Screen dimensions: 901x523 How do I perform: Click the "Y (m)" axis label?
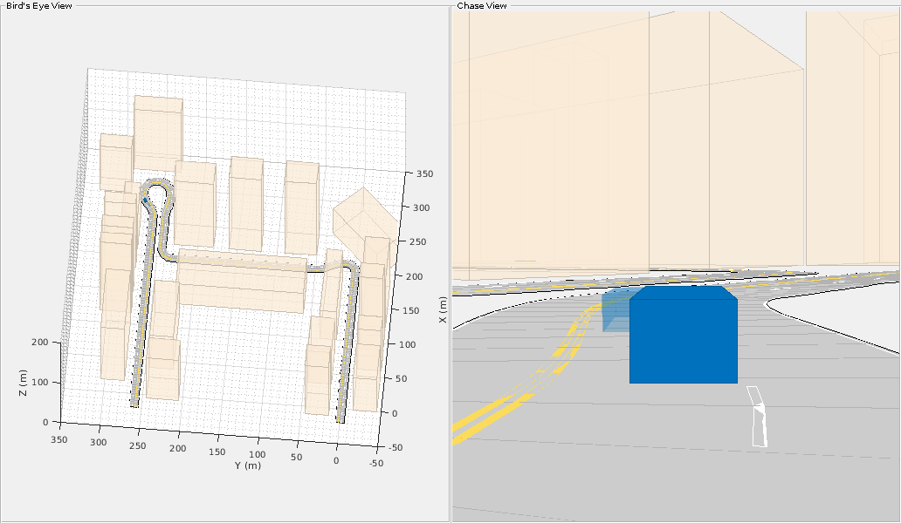[x=248, y=465]
